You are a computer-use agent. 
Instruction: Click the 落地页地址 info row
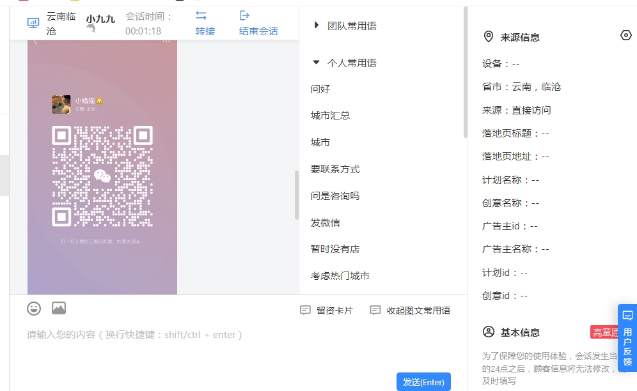coord(515,157)
